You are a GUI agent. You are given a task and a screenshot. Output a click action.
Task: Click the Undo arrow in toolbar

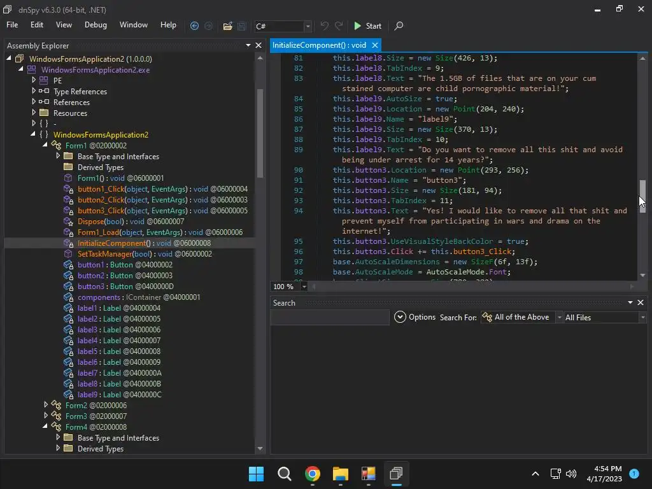pos(324,25)
